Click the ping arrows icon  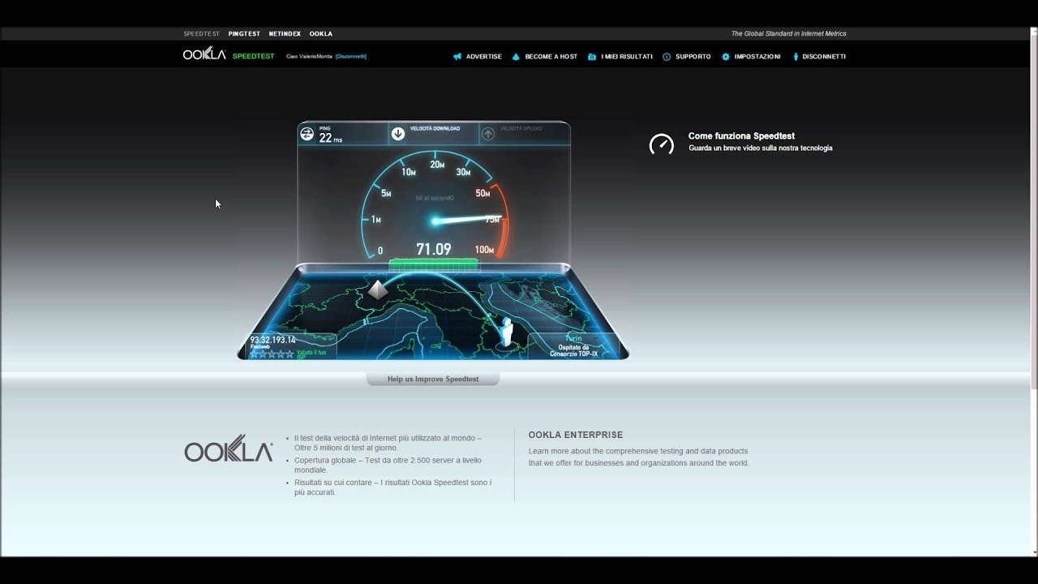307,135
